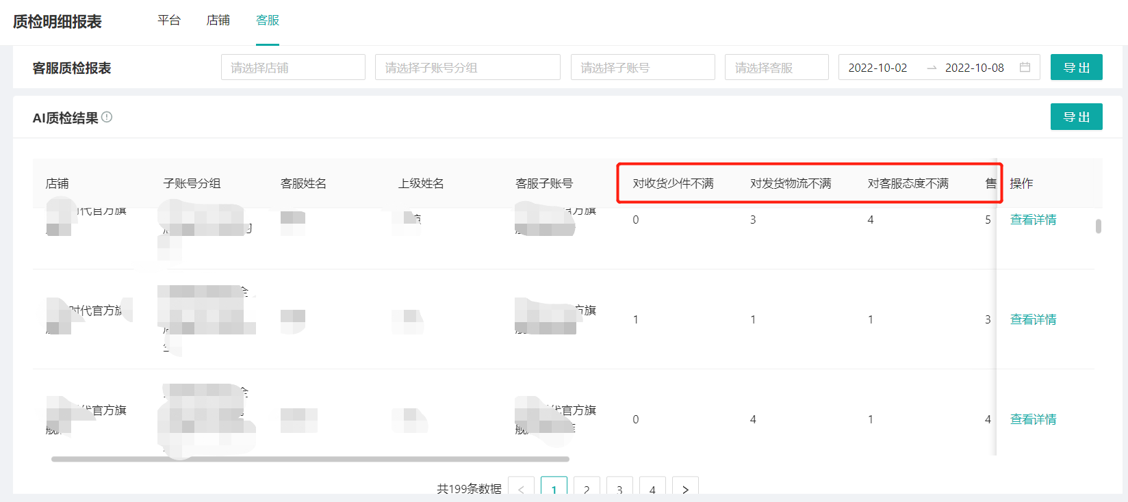
Task: Click the 客服子账号 column header
Action: 544,183
